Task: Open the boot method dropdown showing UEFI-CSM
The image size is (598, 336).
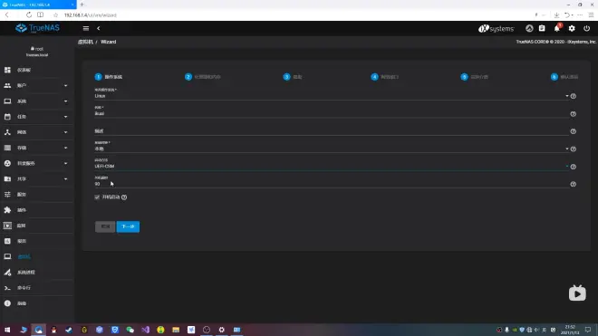Action: coord(331,167)
